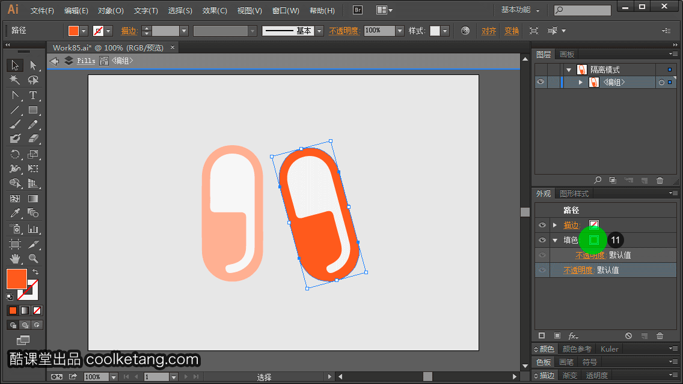
Task: Open 对象(O) menu
Action: 111,10
